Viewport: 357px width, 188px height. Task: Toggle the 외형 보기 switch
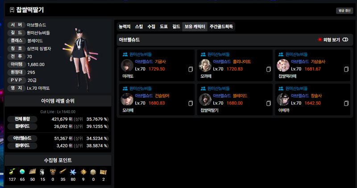point(345,40)
